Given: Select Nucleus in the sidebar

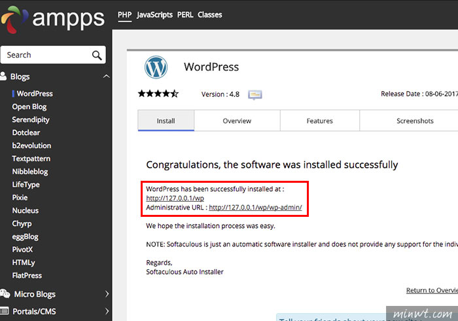Looking at the screenshot, I should click(x=26, y=210).
